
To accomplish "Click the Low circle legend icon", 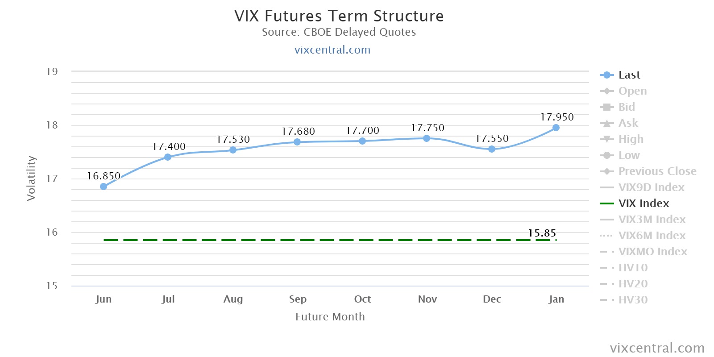I will [607, 155].
